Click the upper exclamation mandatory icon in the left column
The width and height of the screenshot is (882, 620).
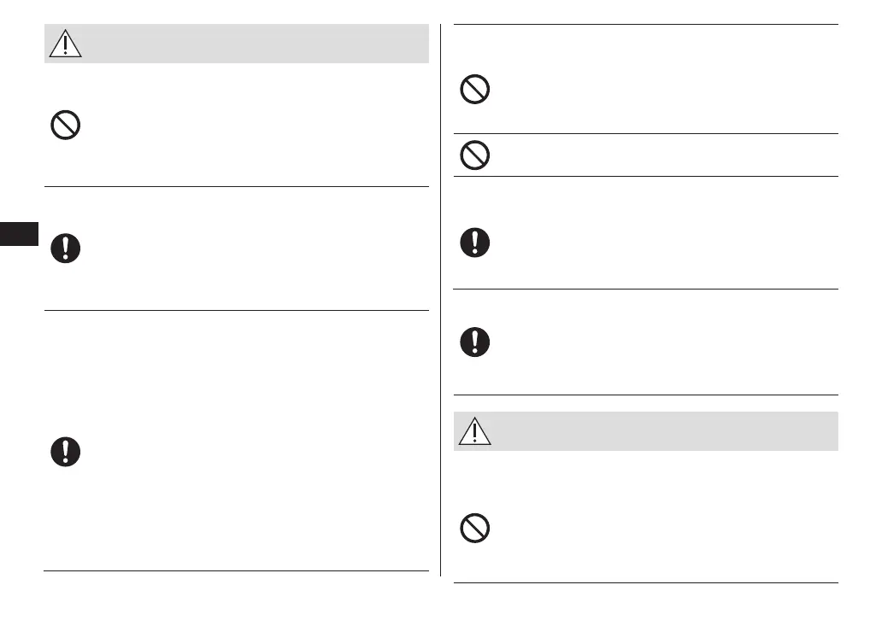click(65, 248)
